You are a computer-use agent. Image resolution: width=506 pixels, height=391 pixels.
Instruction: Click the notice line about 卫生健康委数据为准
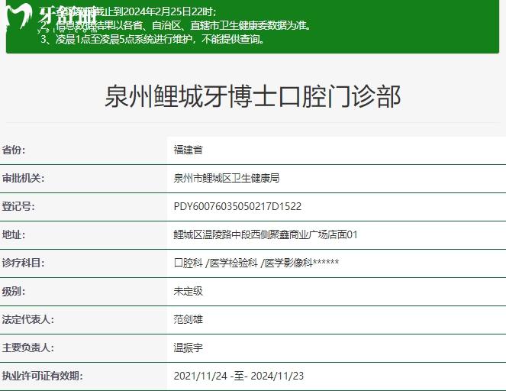(x=176, y=25)
